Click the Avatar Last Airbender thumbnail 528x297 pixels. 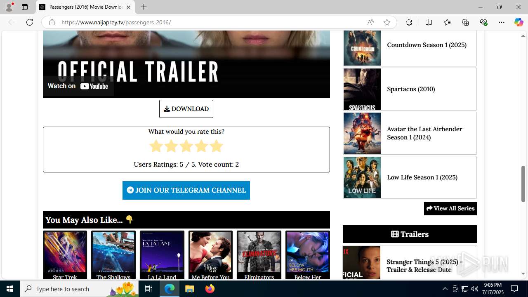coord(362,133)
